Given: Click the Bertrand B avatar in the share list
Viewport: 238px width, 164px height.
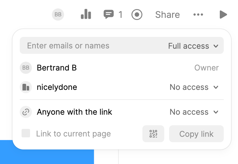Looking at the screenshot, I should 26,68.
